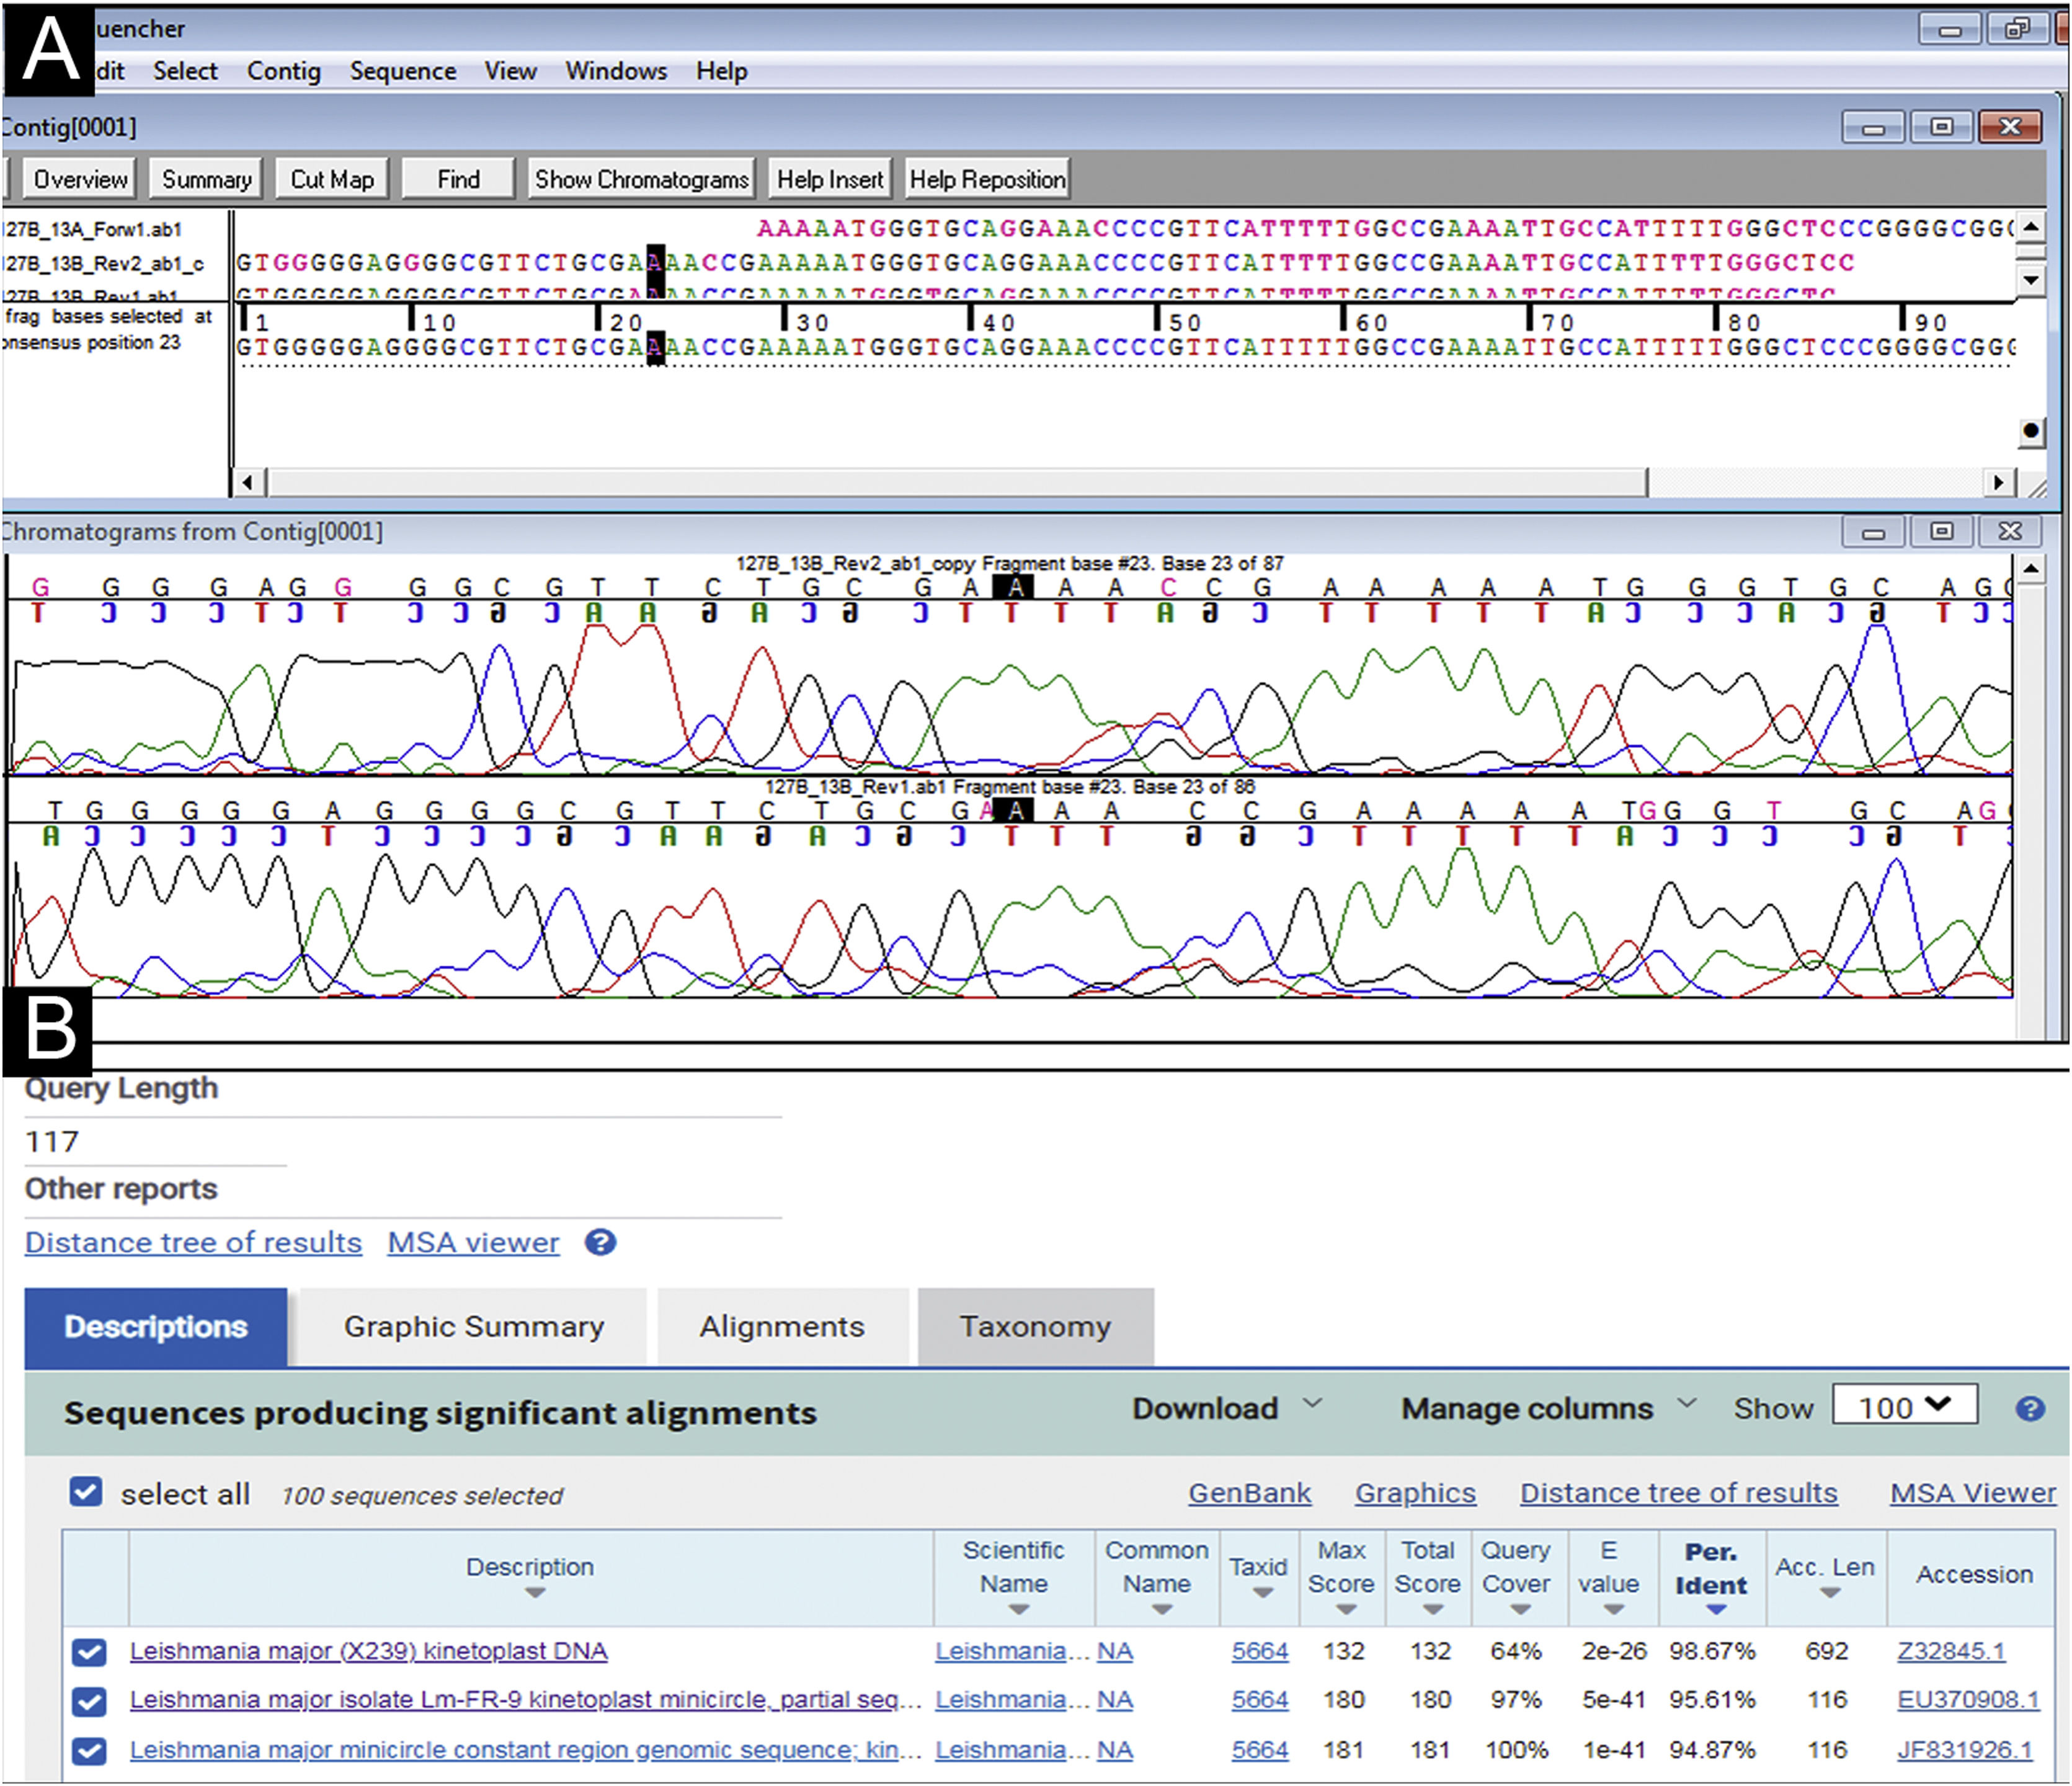This screenshot has height=1786, width=2072.
Task: Click the blue help icon beside MSA viewer
Action: click(x=600, y=1242)
